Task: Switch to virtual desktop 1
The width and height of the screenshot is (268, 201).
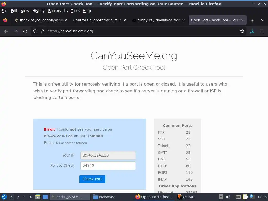Action: [x=12, y=197]
